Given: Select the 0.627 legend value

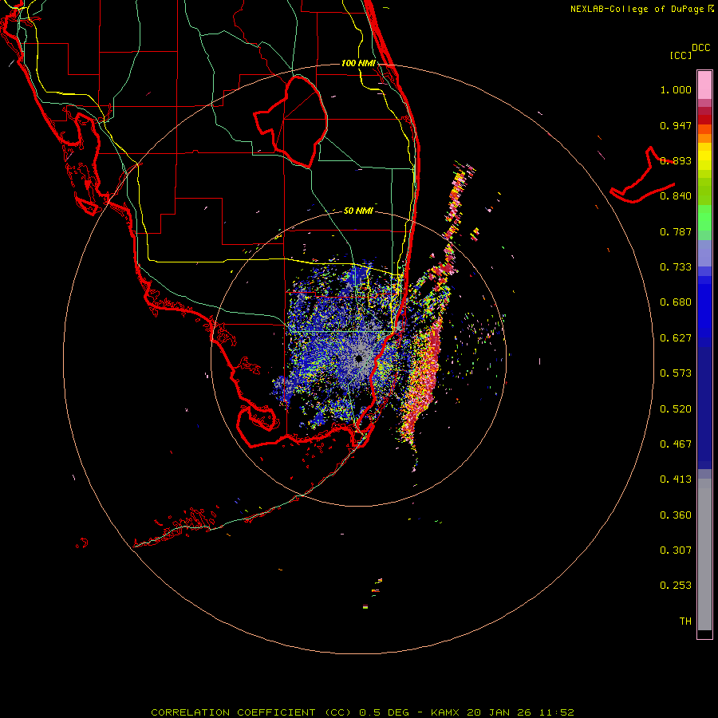Looking at the screenshot, I should (676, 338).
